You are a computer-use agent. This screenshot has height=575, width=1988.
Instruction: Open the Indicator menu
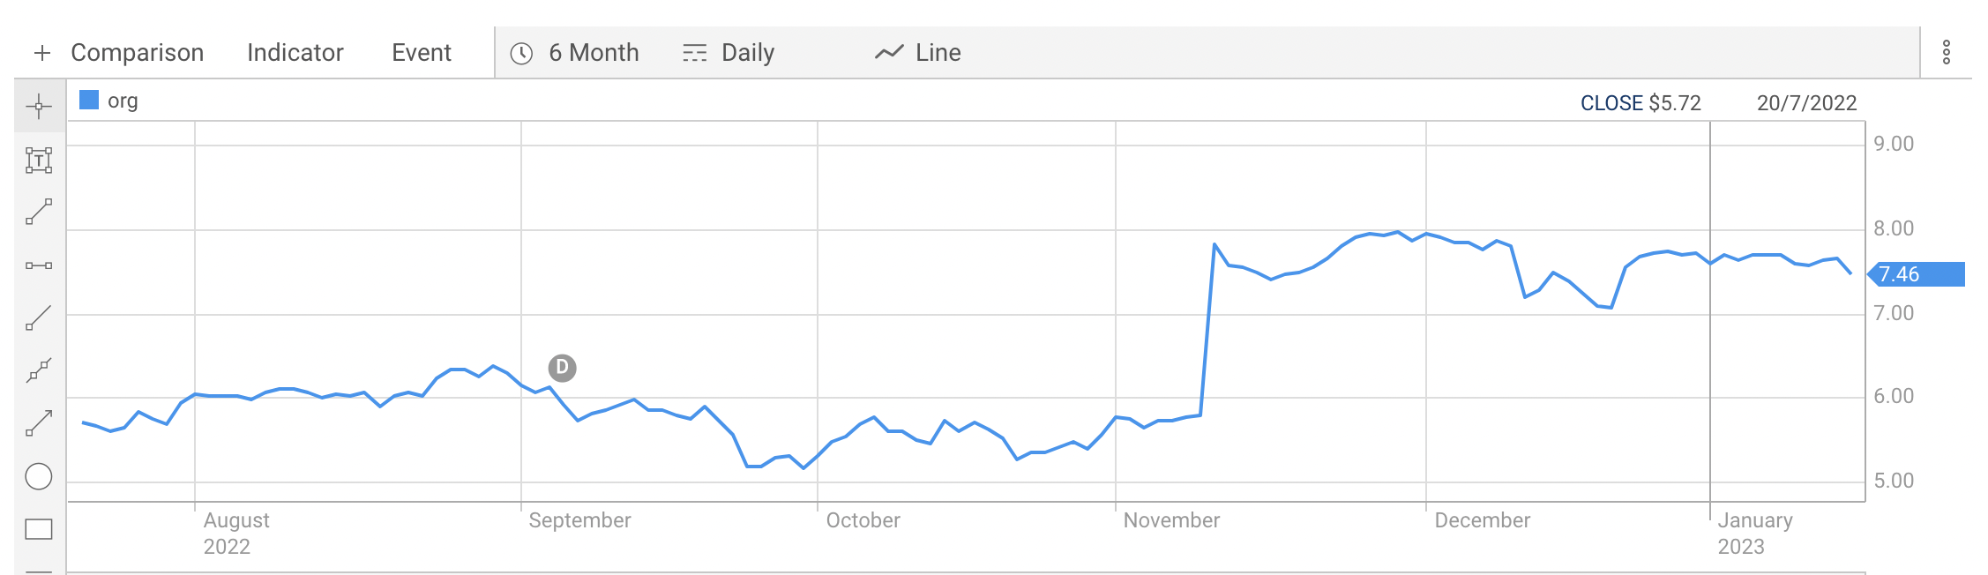click(295, 53)
